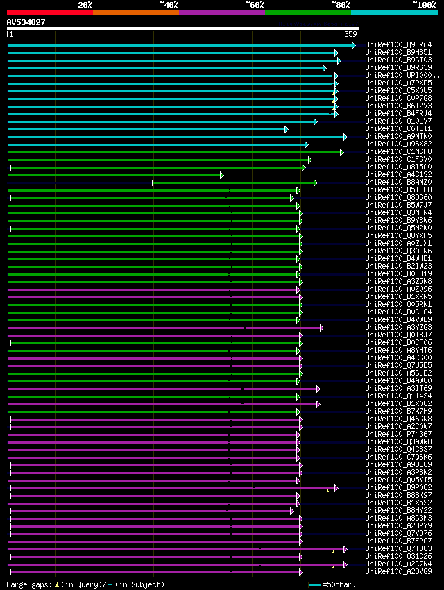This screenshot has height=590, width=444.
Task: Click the green alignment bar of UniRef100_A4S1S2
Action: pyautogui.click(x=114, y=176)
